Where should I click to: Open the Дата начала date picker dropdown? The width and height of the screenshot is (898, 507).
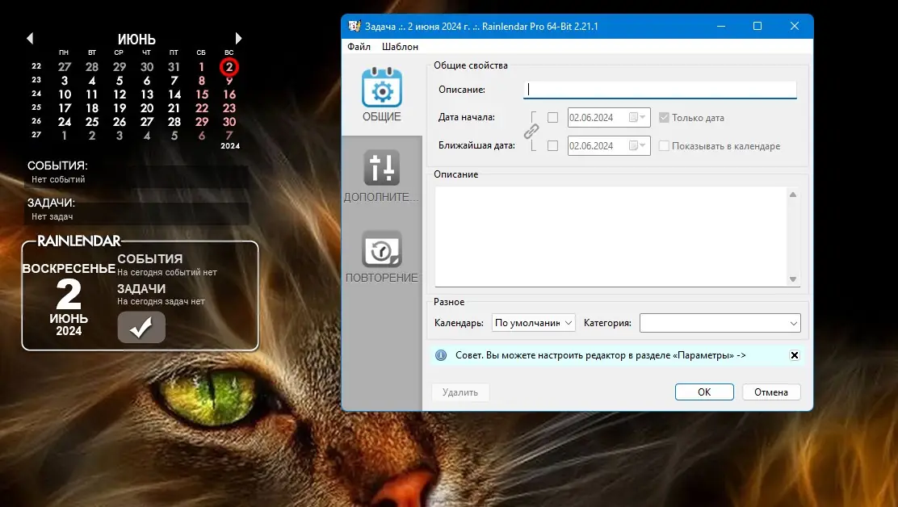click(638, 117)
